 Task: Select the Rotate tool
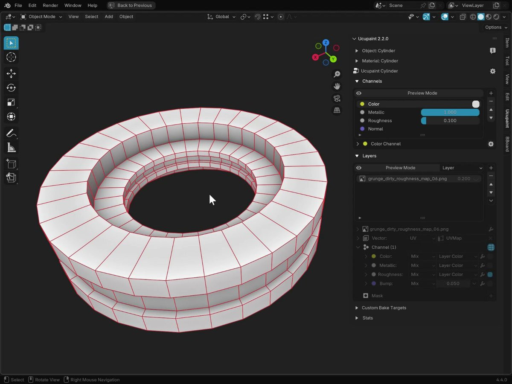[x=11, y=88]
